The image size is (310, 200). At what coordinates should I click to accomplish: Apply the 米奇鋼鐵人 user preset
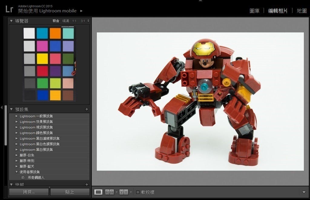(x=36, y=178)
